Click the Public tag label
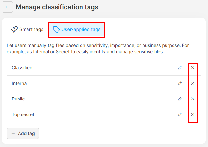This screenshot has width=208, height=147. point(18,99)
